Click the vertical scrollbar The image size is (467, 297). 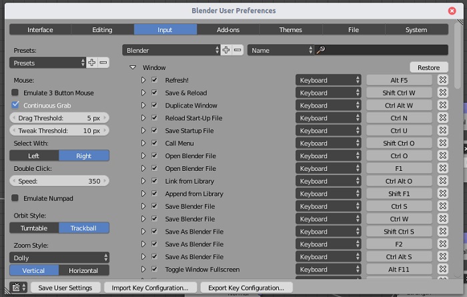(x=458, y=55)
